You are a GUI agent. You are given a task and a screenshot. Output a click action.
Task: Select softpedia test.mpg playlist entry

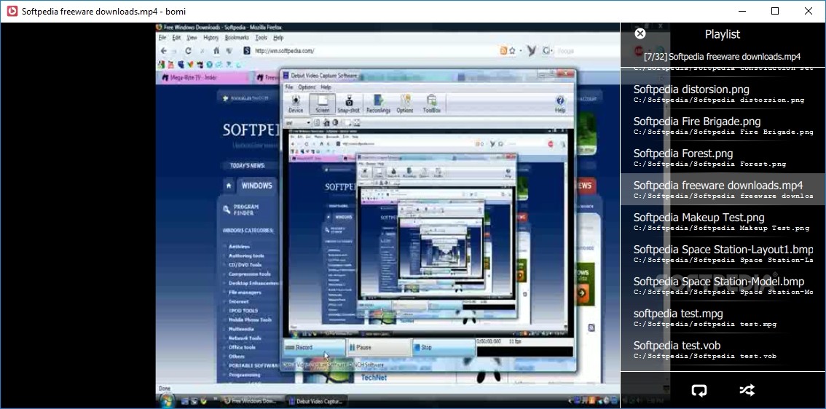click(x=723, y=318)
